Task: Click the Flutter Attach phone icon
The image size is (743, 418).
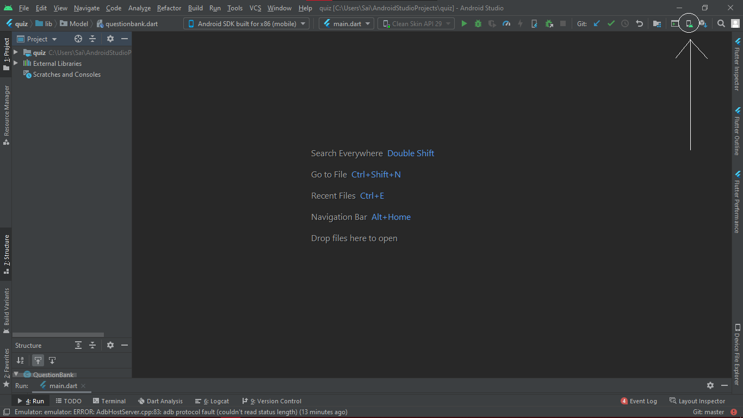Action: (x=535, y=23)
